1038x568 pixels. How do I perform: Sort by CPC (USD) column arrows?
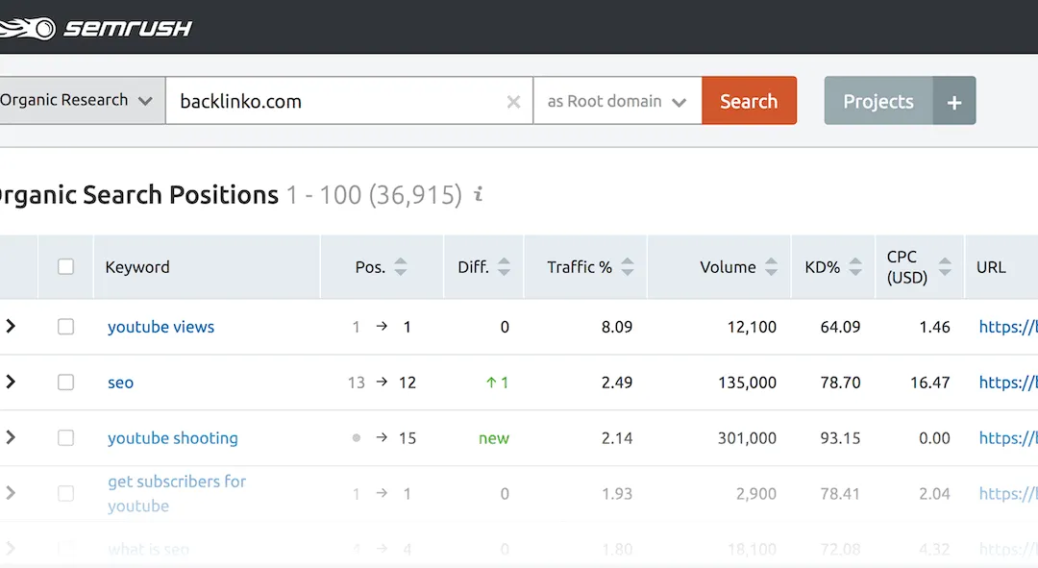click(x=945, y=267)
